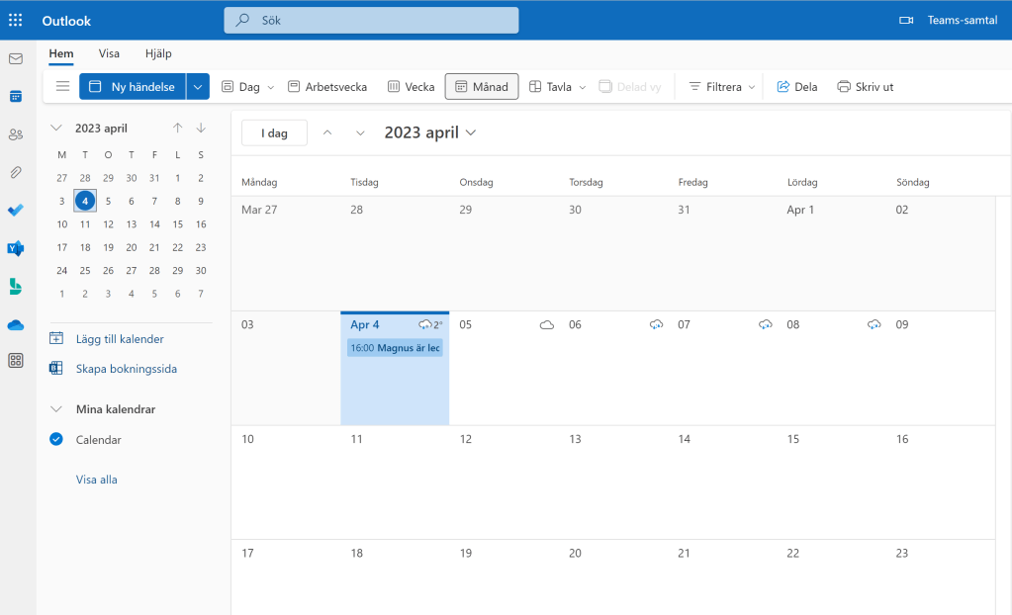This screenshot has height=615, width=1012.
Task: Open the Visa tab
Action: click(109, 53)
